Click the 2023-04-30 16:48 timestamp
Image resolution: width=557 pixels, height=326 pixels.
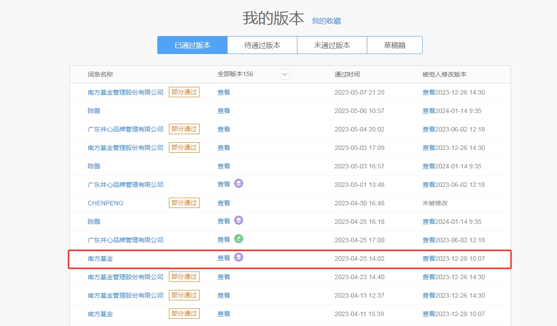click(x=359, y=203)
